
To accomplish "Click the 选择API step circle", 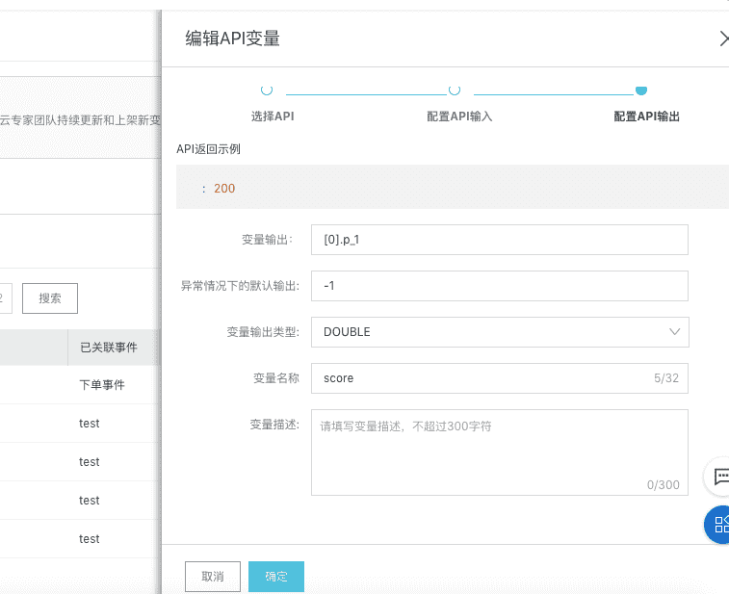I will pyautogui.click(x=267, y=90).
